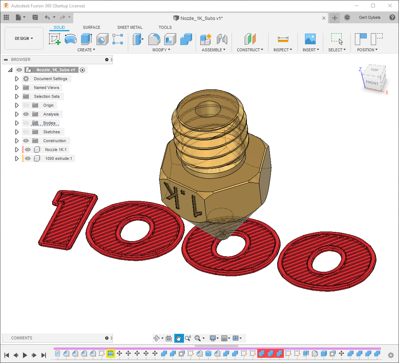Click the Insert image icon

310,39
